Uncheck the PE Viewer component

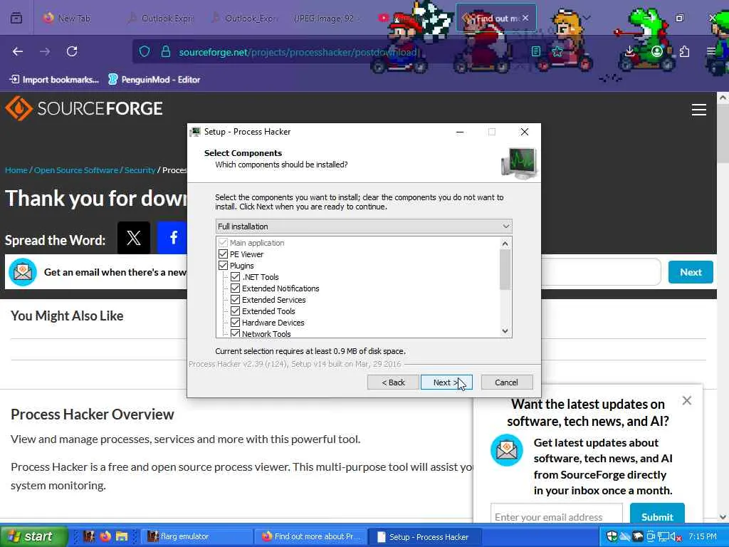(x=223, y=254)
